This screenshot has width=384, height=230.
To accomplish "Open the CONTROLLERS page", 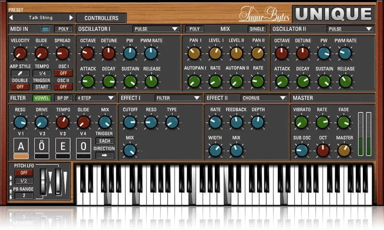I will tap(101, 18).
